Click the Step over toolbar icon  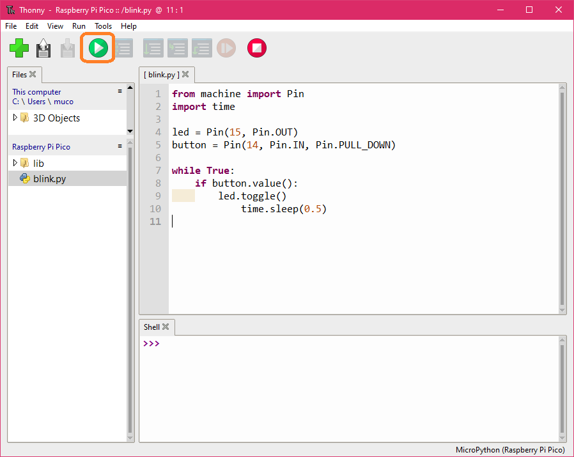click(x=153, y=48)
